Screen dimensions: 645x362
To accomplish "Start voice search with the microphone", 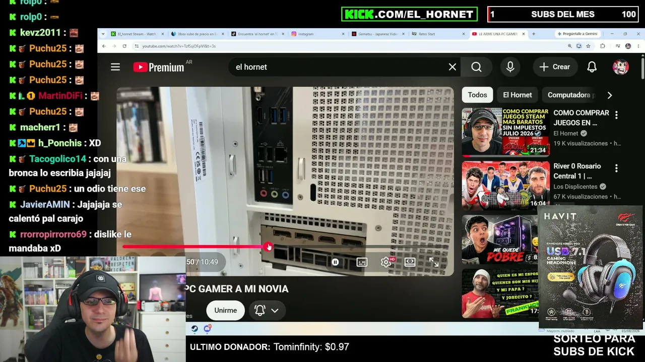I will (510, 67).
